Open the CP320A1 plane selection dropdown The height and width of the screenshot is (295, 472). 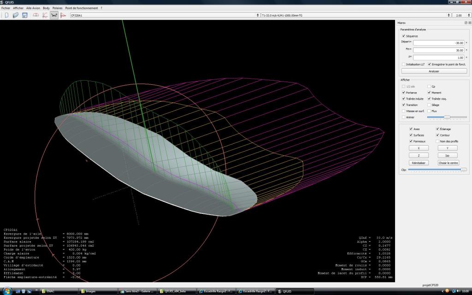[x=165, y=15]
